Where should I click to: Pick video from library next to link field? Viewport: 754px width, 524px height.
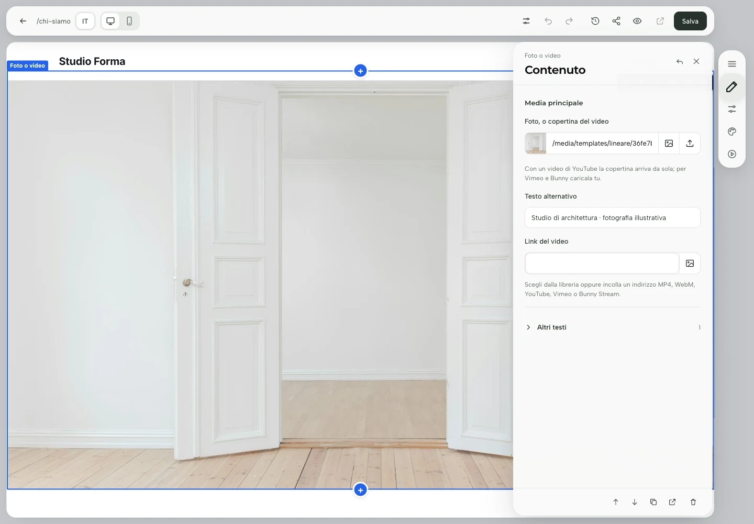690,263
